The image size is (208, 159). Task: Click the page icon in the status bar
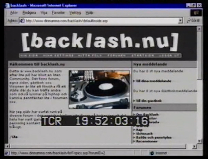pyautogui.click(x=7, y=153)
